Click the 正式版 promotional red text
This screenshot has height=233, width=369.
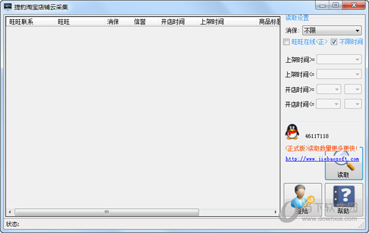tap(321, 149)
